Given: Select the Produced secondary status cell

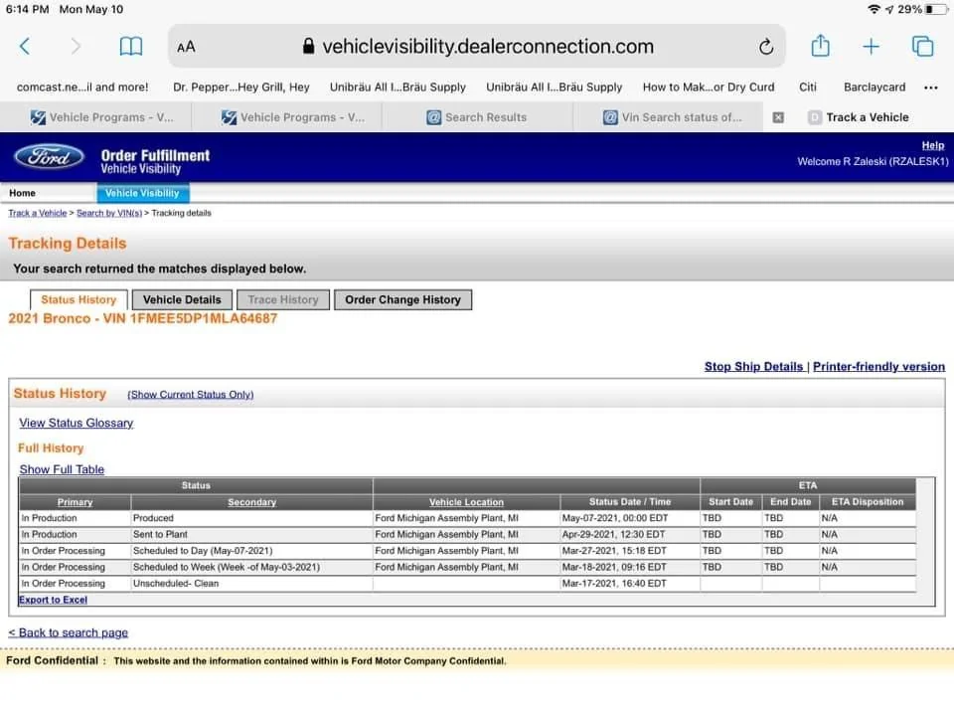Looking at the screenshot, I should point(251,518).
